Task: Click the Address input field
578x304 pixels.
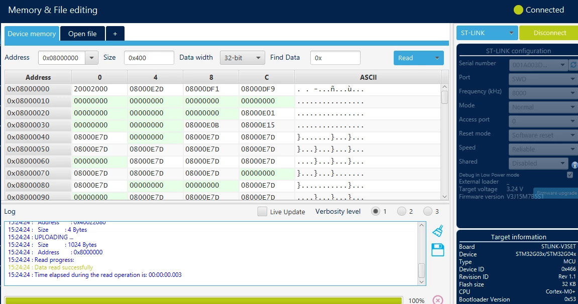Action: tap(62, 58)
